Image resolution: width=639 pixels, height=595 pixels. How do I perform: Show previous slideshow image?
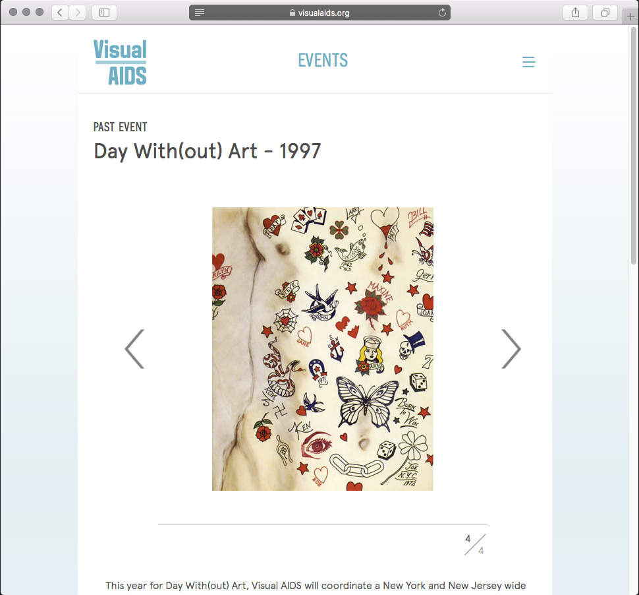135,349
